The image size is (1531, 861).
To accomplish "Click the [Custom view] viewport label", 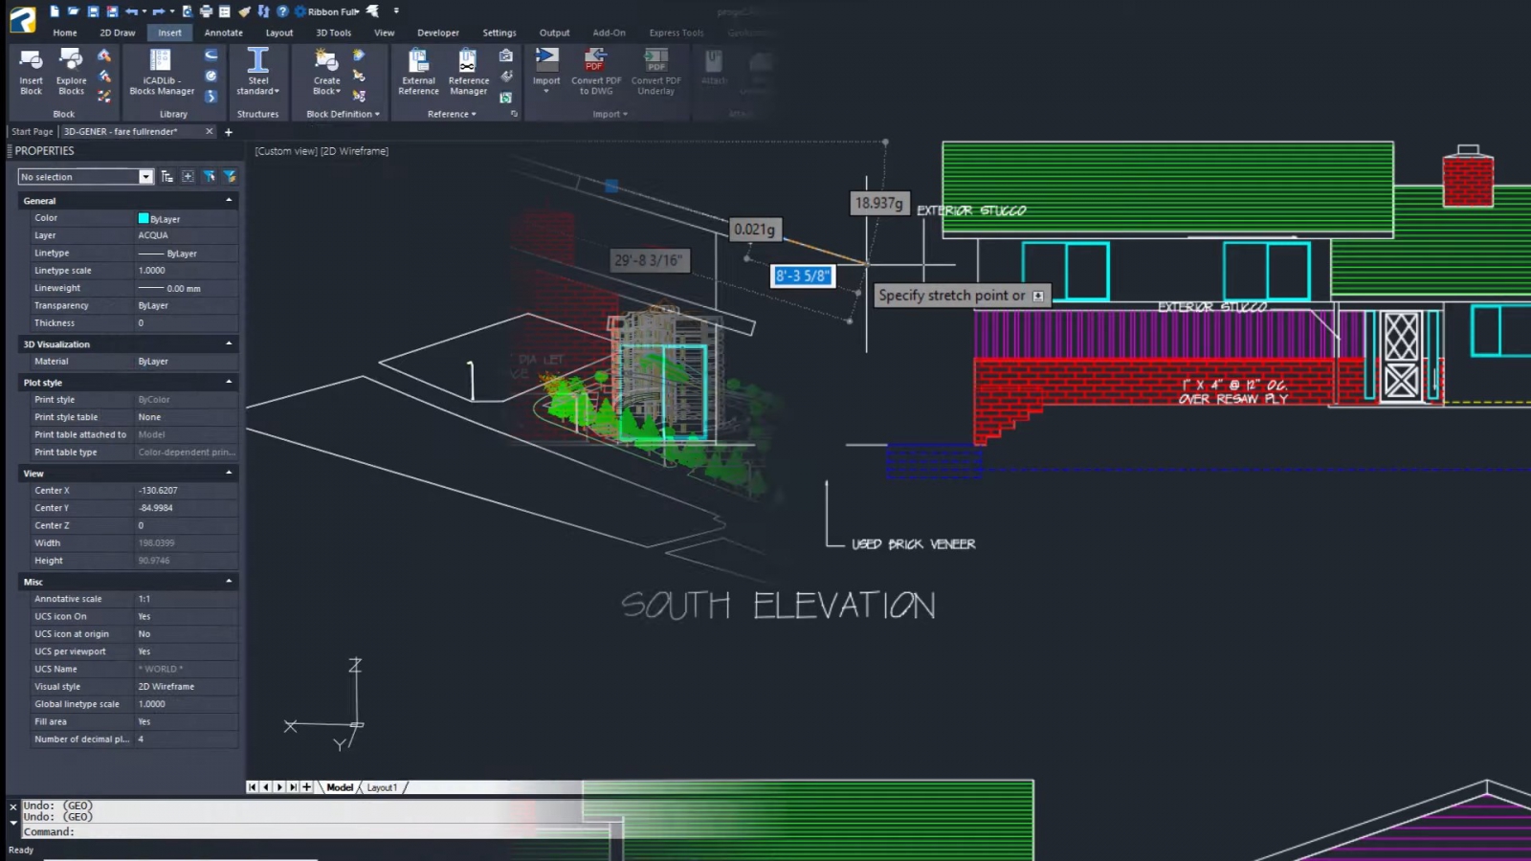I will coord(285,151).
